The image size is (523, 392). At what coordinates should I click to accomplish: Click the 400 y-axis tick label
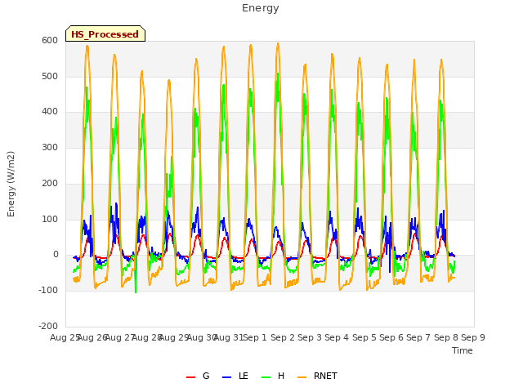click(x=50, y=112)
